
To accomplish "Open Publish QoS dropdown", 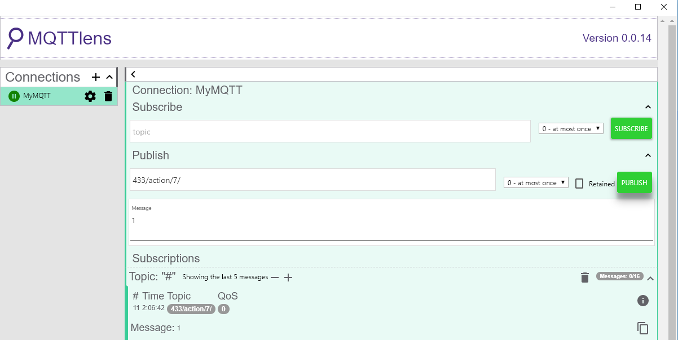I will tap(536, 183).
